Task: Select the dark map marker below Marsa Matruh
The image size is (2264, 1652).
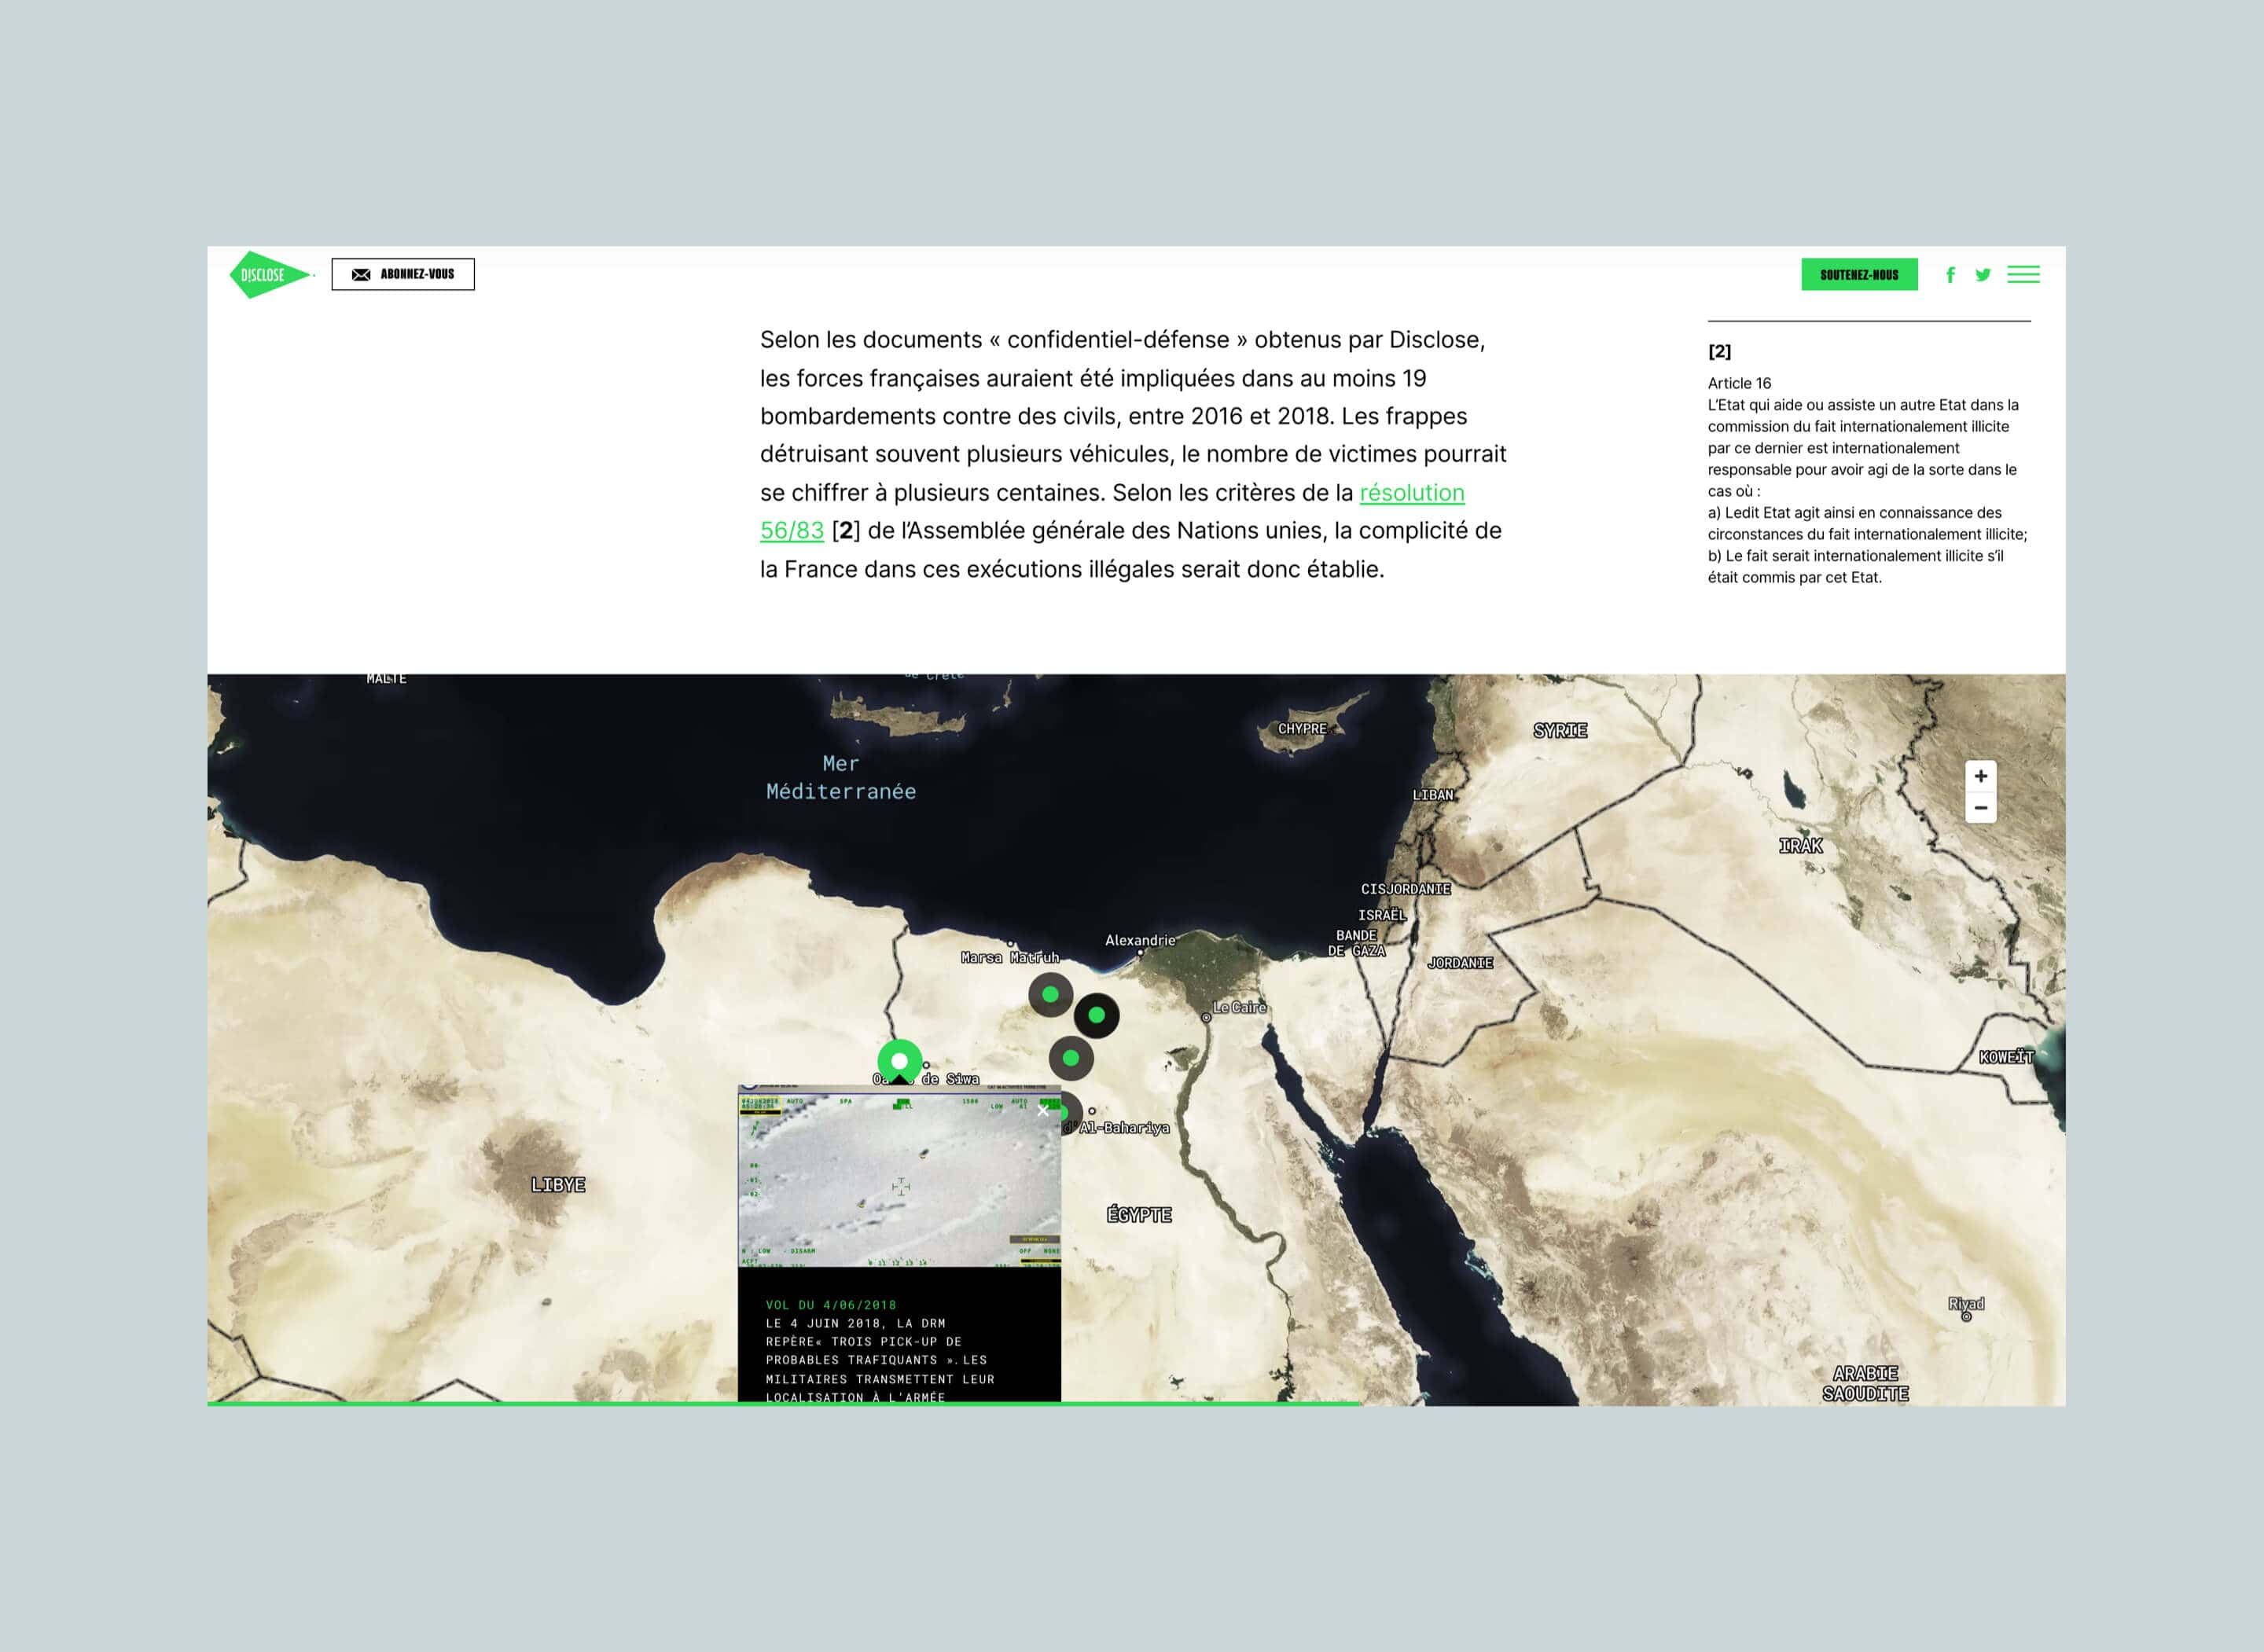Action: coord(1050,995)
